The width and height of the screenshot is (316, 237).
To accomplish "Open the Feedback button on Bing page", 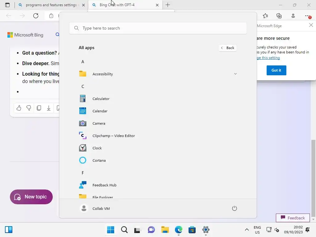I will click(293, 218).
